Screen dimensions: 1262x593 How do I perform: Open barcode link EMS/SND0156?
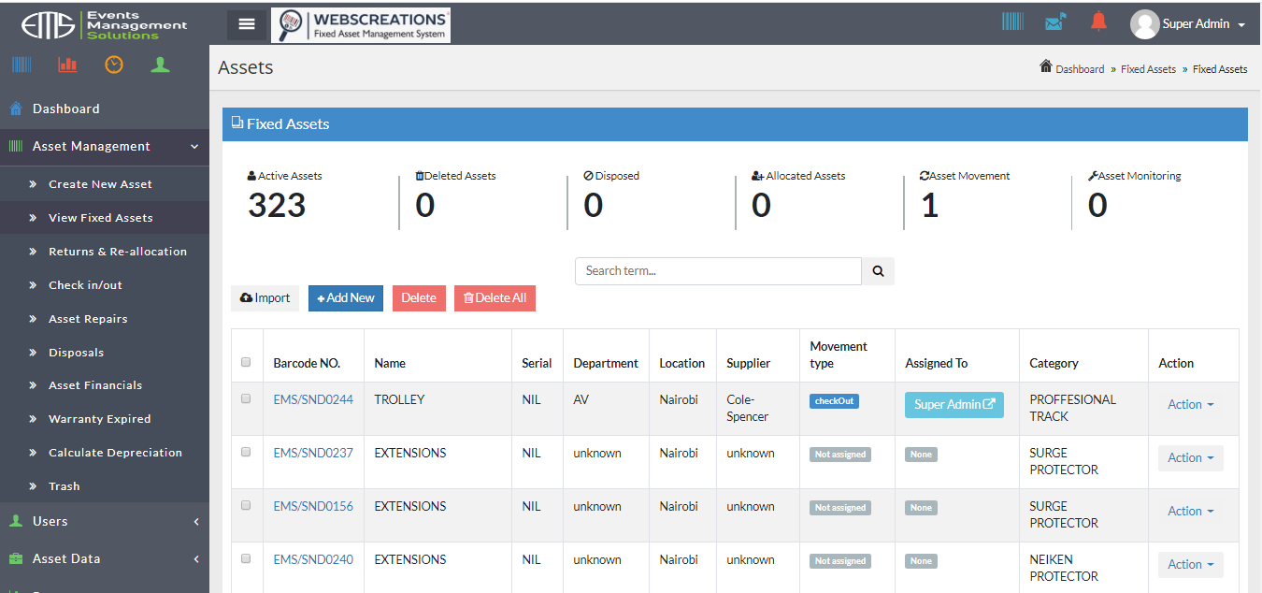tap(313, 506)
